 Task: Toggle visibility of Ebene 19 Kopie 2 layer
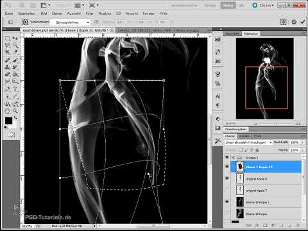pyautogui.click(x=227, y=201)
